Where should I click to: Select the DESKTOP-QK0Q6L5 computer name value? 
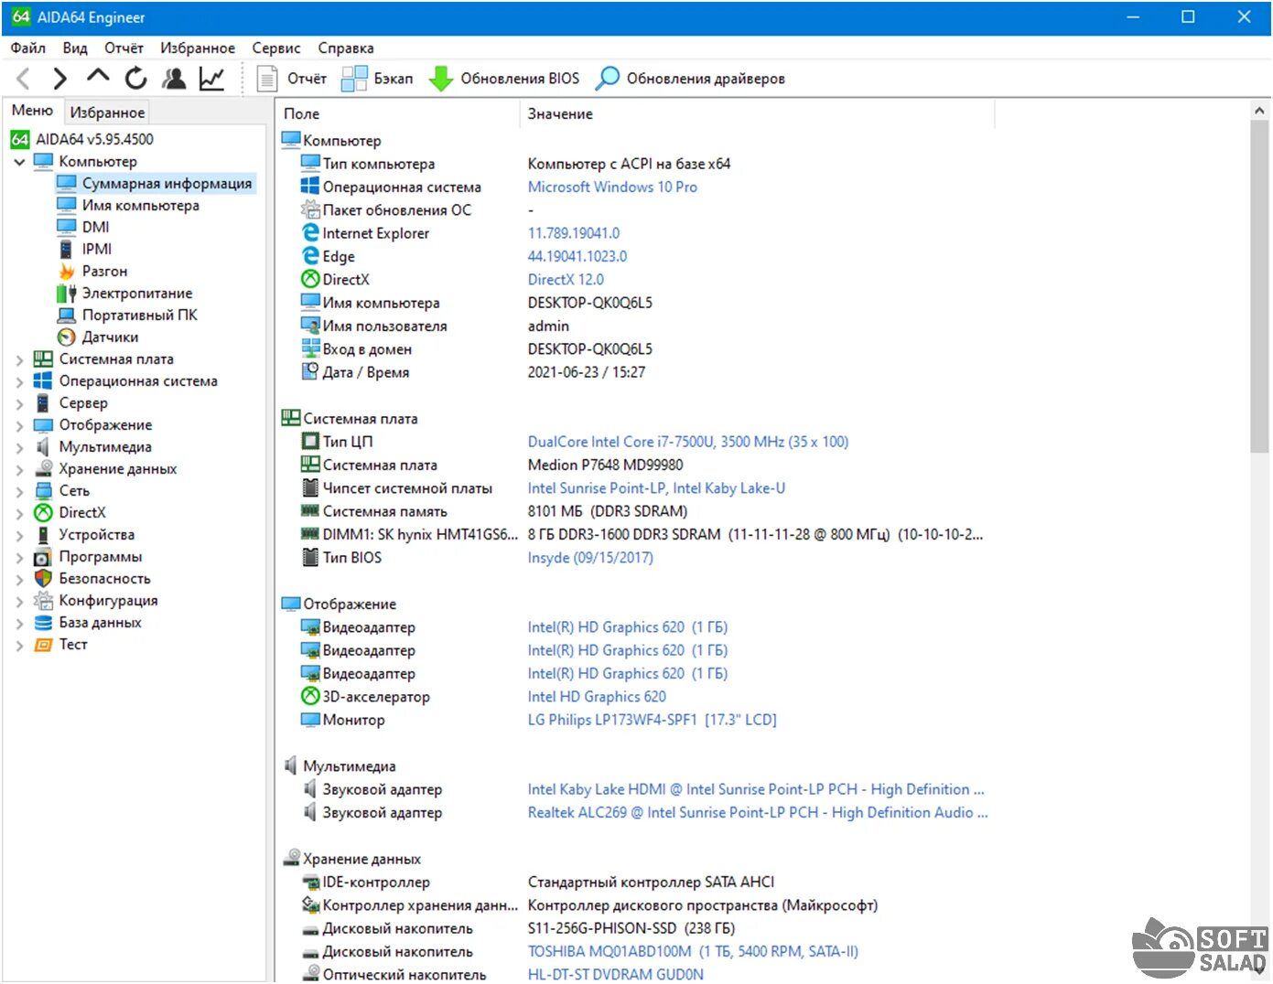590,303
